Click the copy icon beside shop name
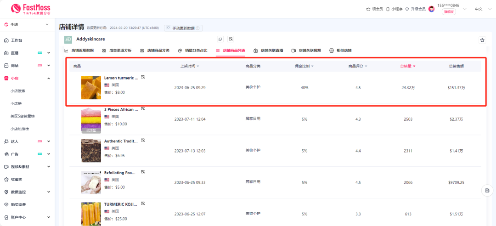Screen dimensions: 496x226 click(x=220, y=40)
